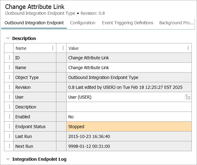Screen dimensions: 197x165
Task: Open the three-dot menu for ID row
Action: pos(9,58)
